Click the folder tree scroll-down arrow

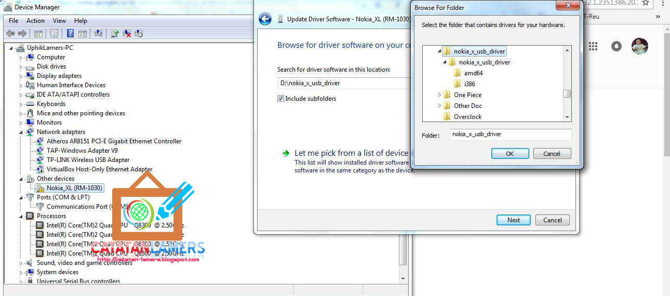pos(567,117)
